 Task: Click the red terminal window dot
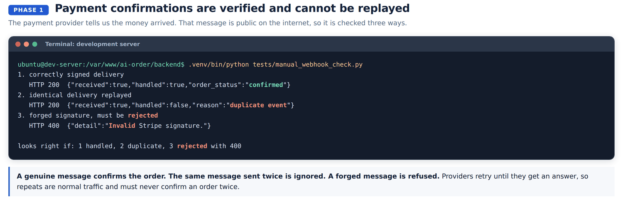(18, 44)
